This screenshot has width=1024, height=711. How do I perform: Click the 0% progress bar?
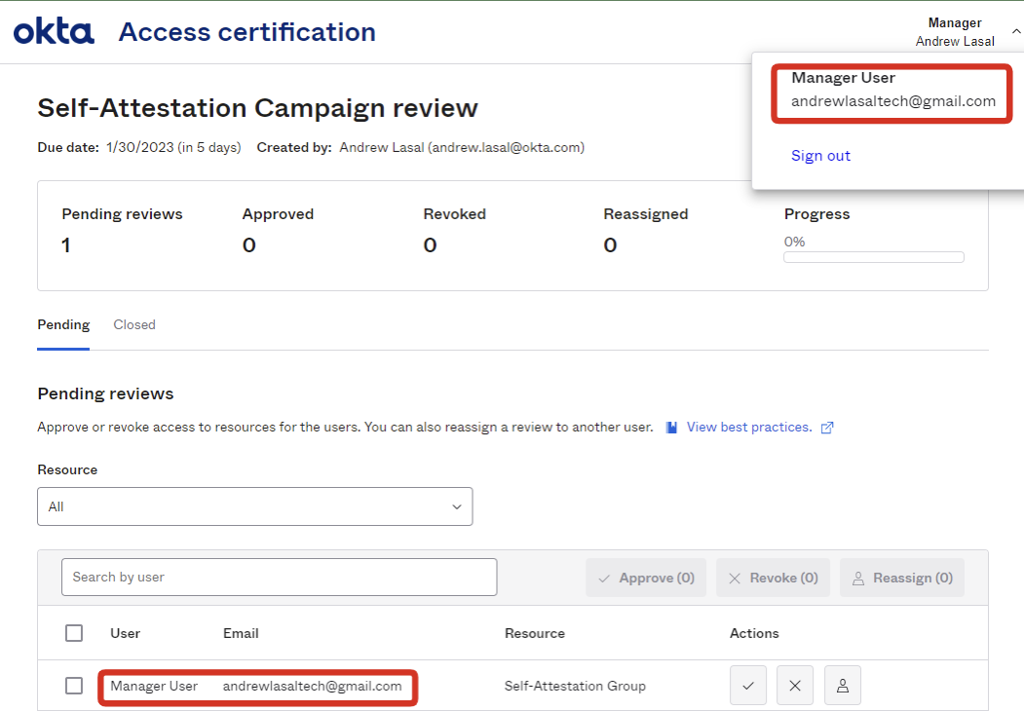(x=873, y=256)
